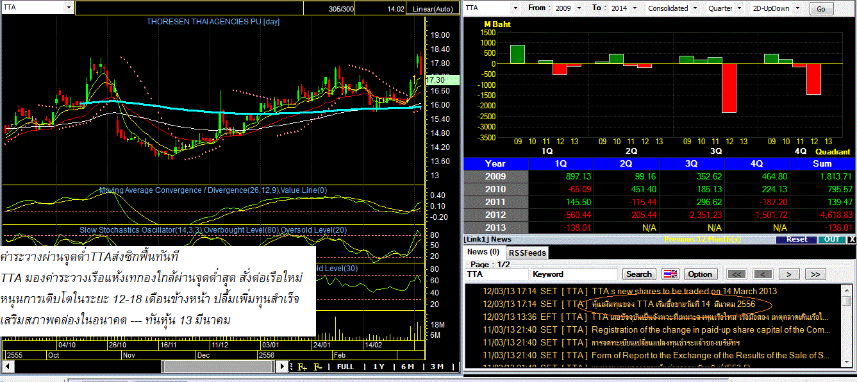The width and height of the screenshot is (857, 382).
Task: Go to last news page (>>)
Action: [x=815, y=274]
